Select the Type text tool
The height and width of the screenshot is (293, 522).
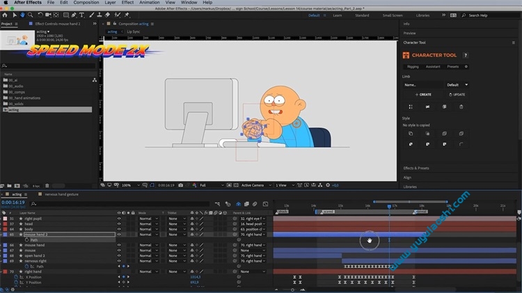coord(81,15)
